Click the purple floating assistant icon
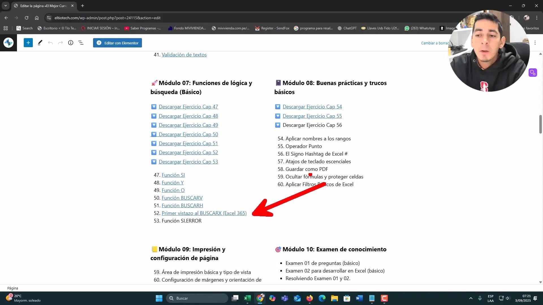This screenshot has width=543, height=305. (533, 73)
